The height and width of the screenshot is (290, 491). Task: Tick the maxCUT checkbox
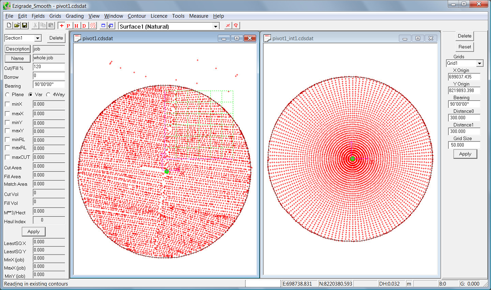click(x=8, y=157)
